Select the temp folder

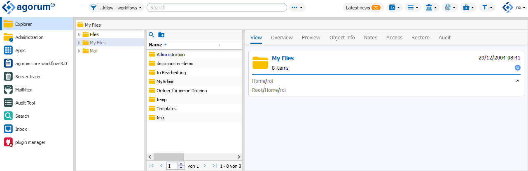point(194,99)
